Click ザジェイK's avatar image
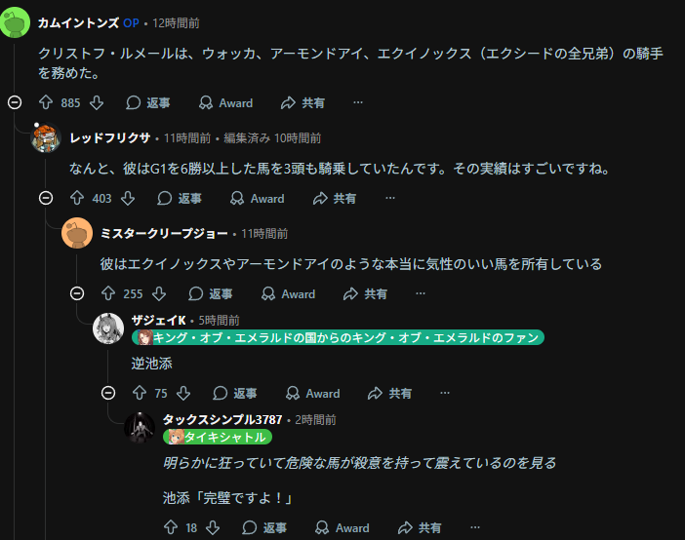Screen dimensions: 685x540 (x=108, y=328)
